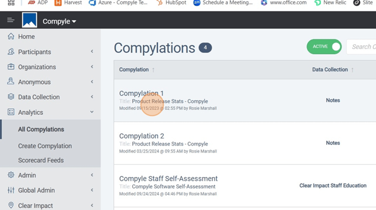The width and height of the screenshot is (376, 210).
Task: Toggle the green ACTIVE switch
Action: [324, 46]
